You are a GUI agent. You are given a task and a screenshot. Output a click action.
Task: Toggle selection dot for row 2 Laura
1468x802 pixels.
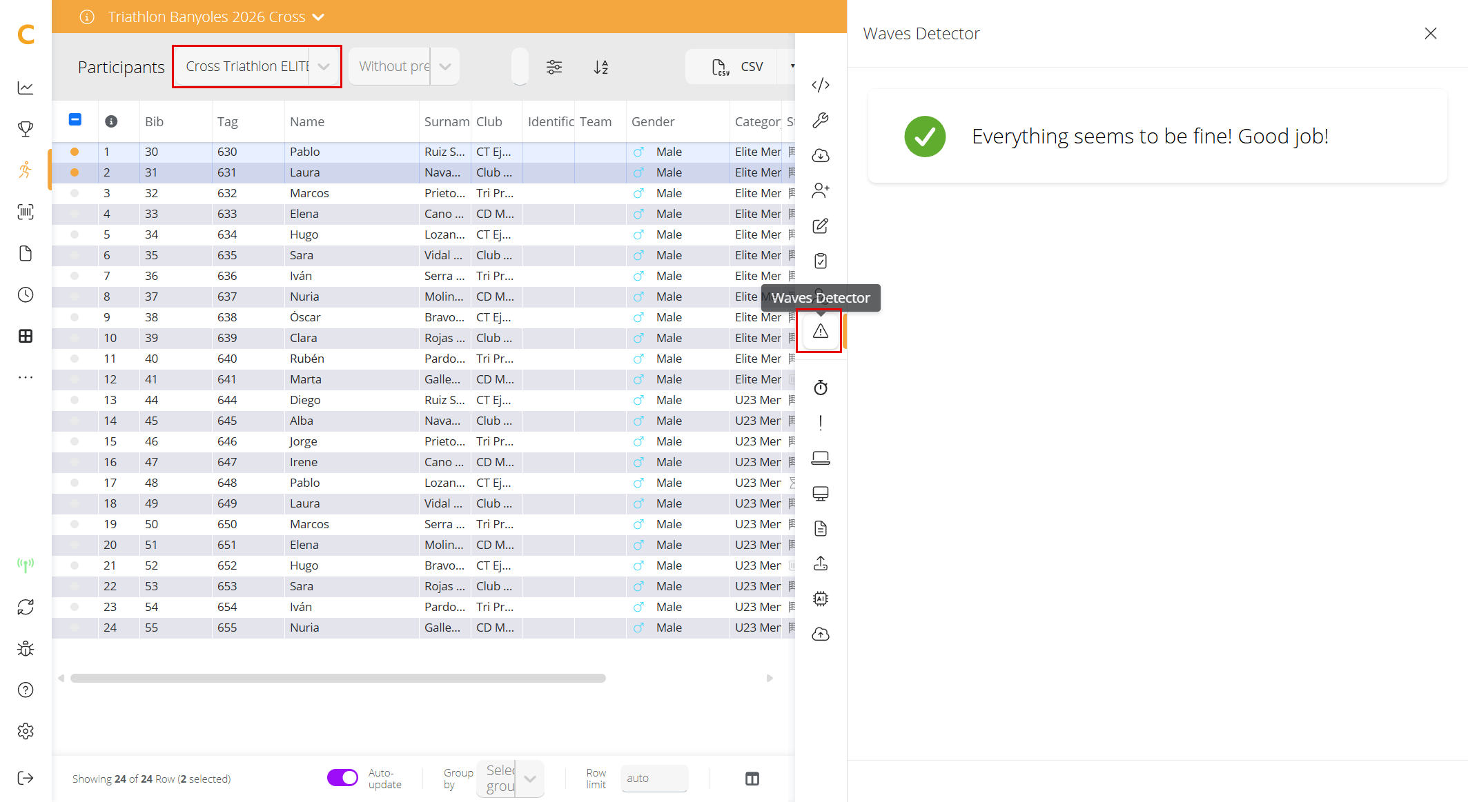click(75, 172)
